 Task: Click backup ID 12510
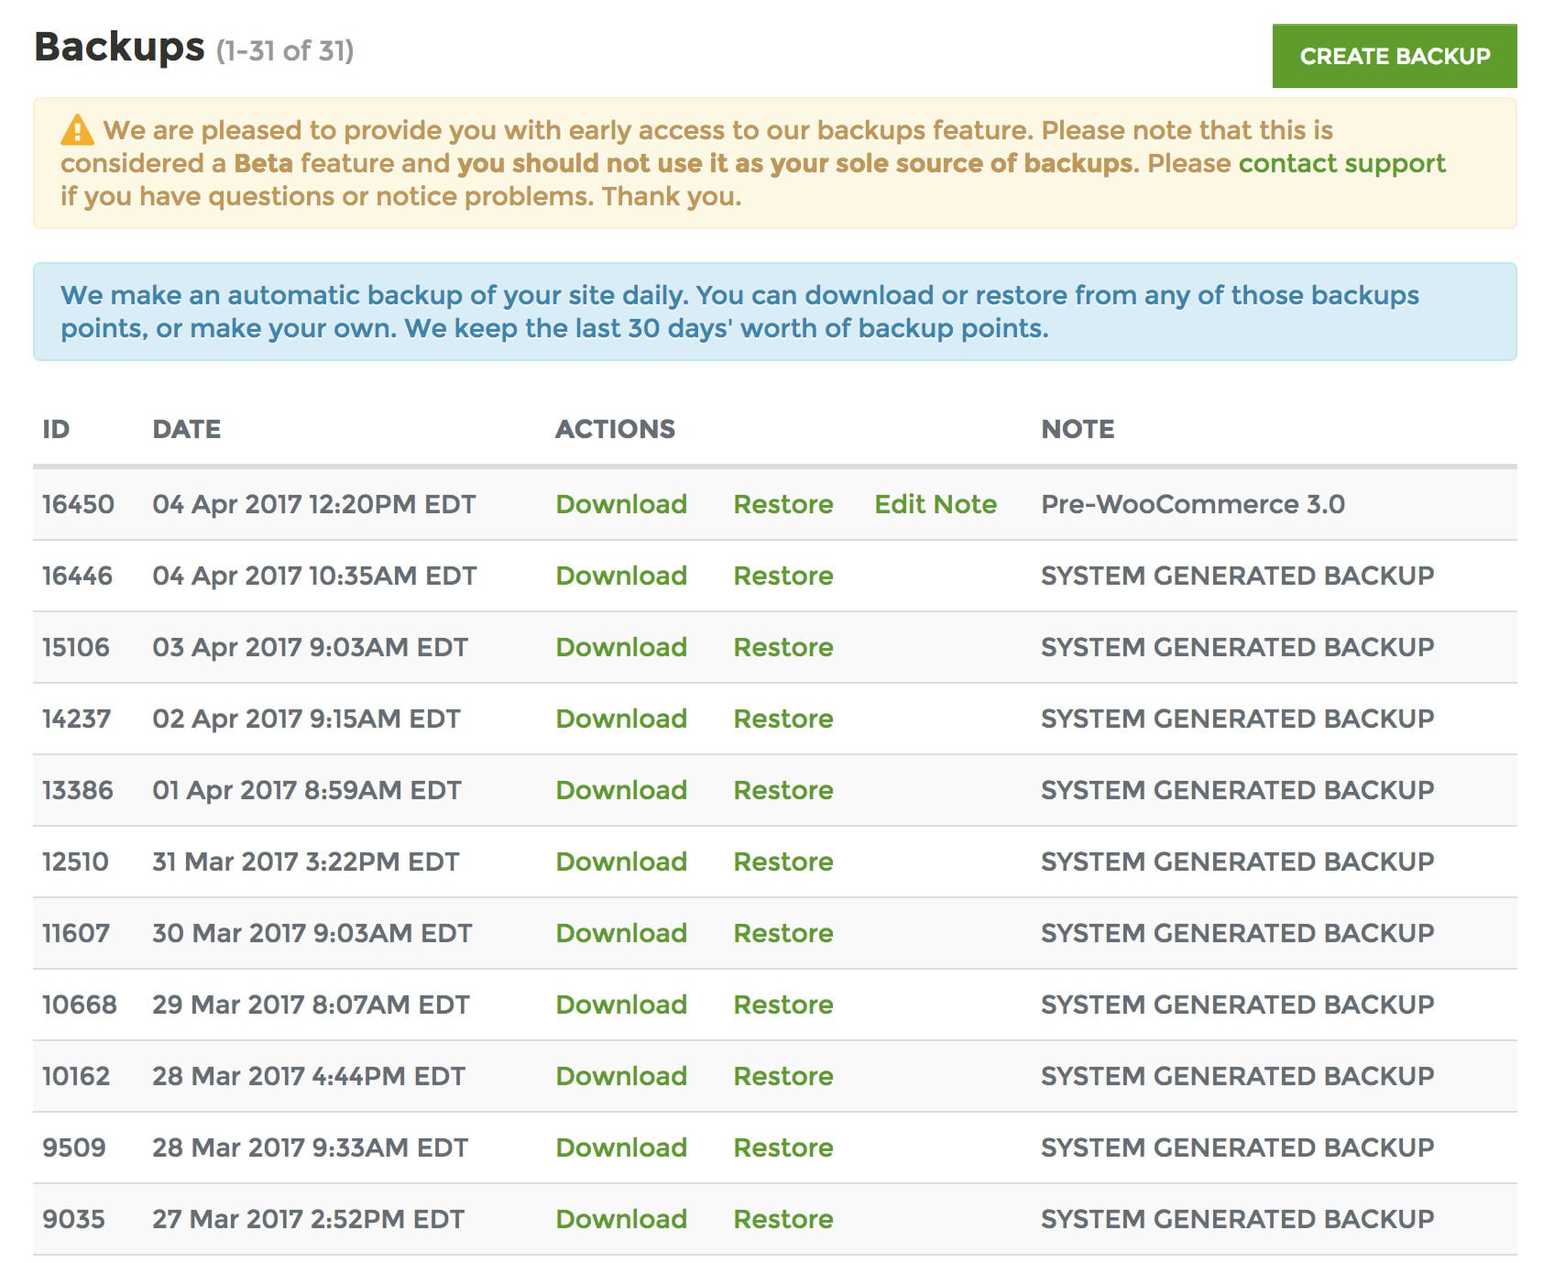[x=75, y=862]
